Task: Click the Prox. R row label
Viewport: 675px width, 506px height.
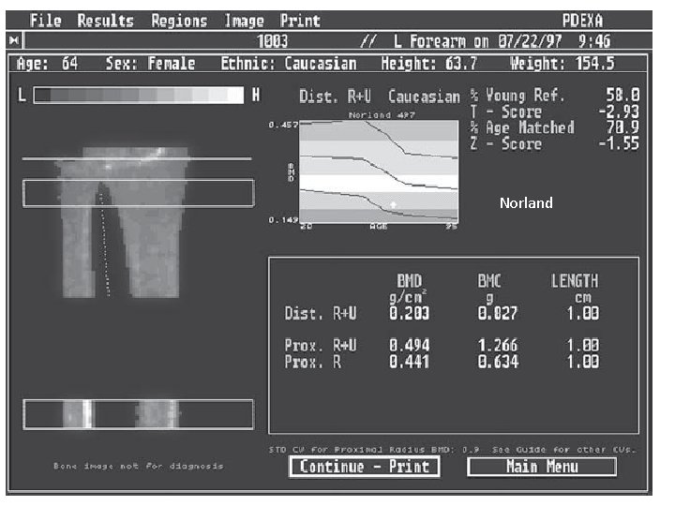Action: 313,362
